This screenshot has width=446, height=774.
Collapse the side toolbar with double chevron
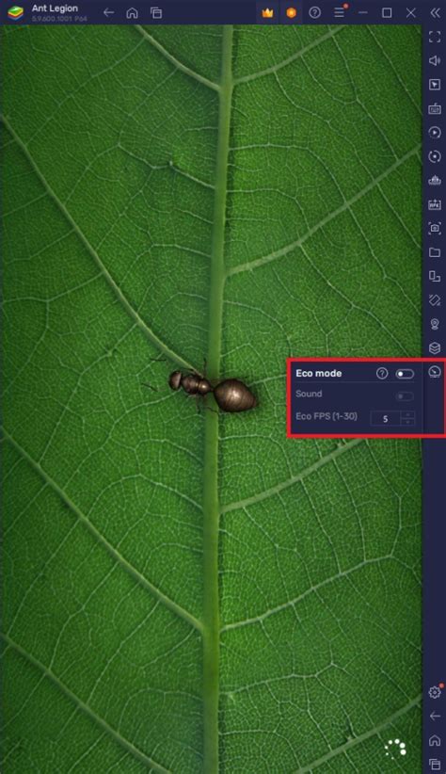[x=435, y=13]
